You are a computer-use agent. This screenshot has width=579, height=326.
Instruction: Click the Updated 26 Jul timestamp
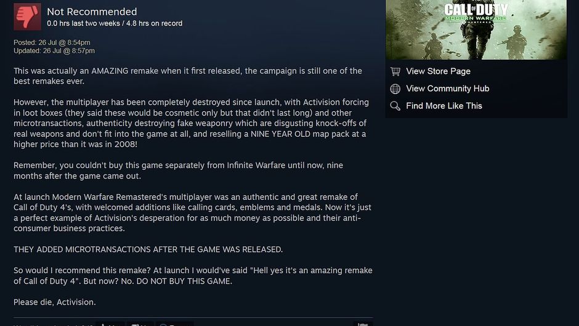54,51
